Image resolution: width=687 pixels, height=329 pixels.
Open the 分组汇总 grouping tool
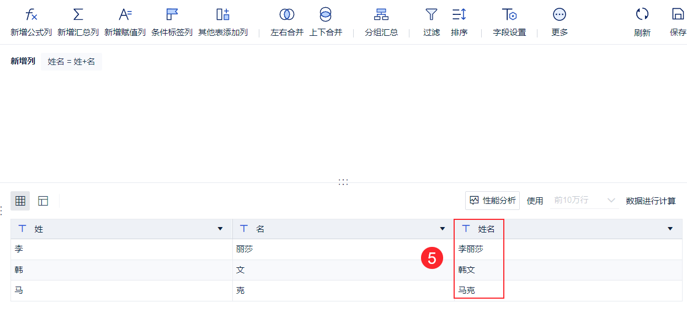click(x=381, y=15)
